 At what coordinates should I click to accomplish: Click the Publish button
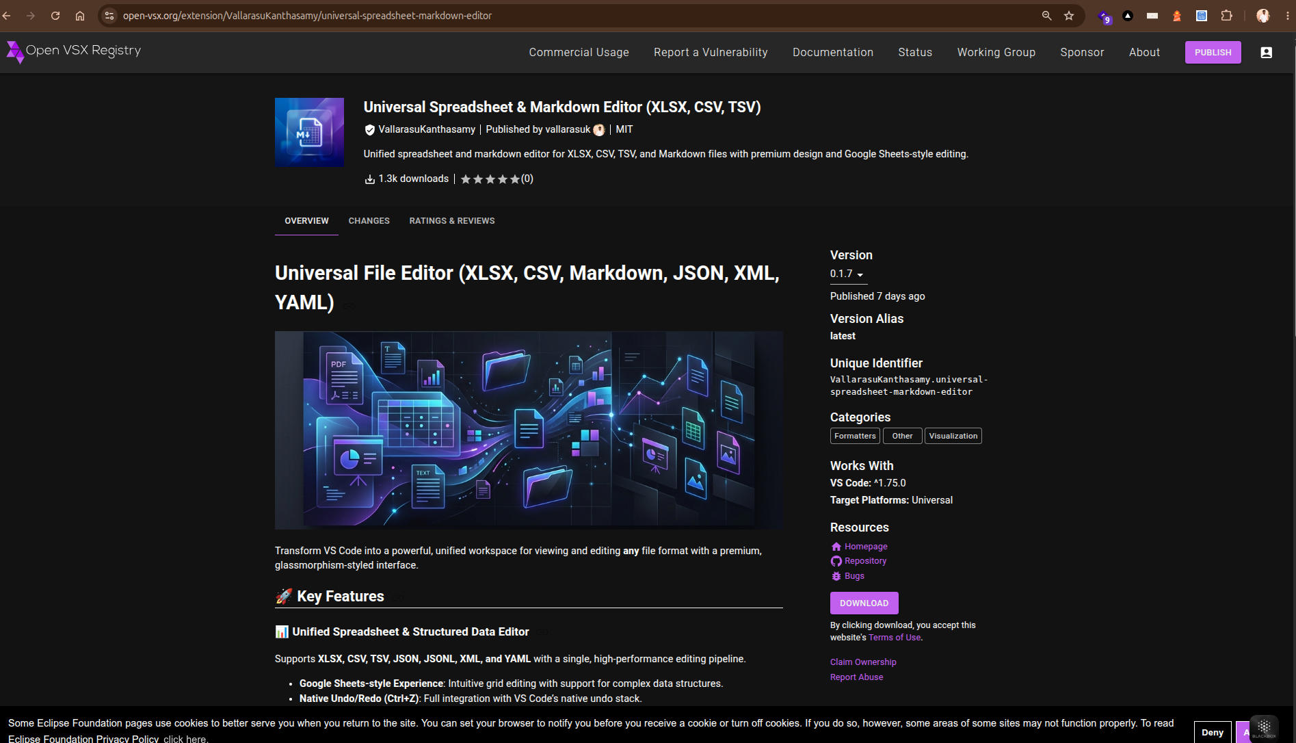[1213, 53]
